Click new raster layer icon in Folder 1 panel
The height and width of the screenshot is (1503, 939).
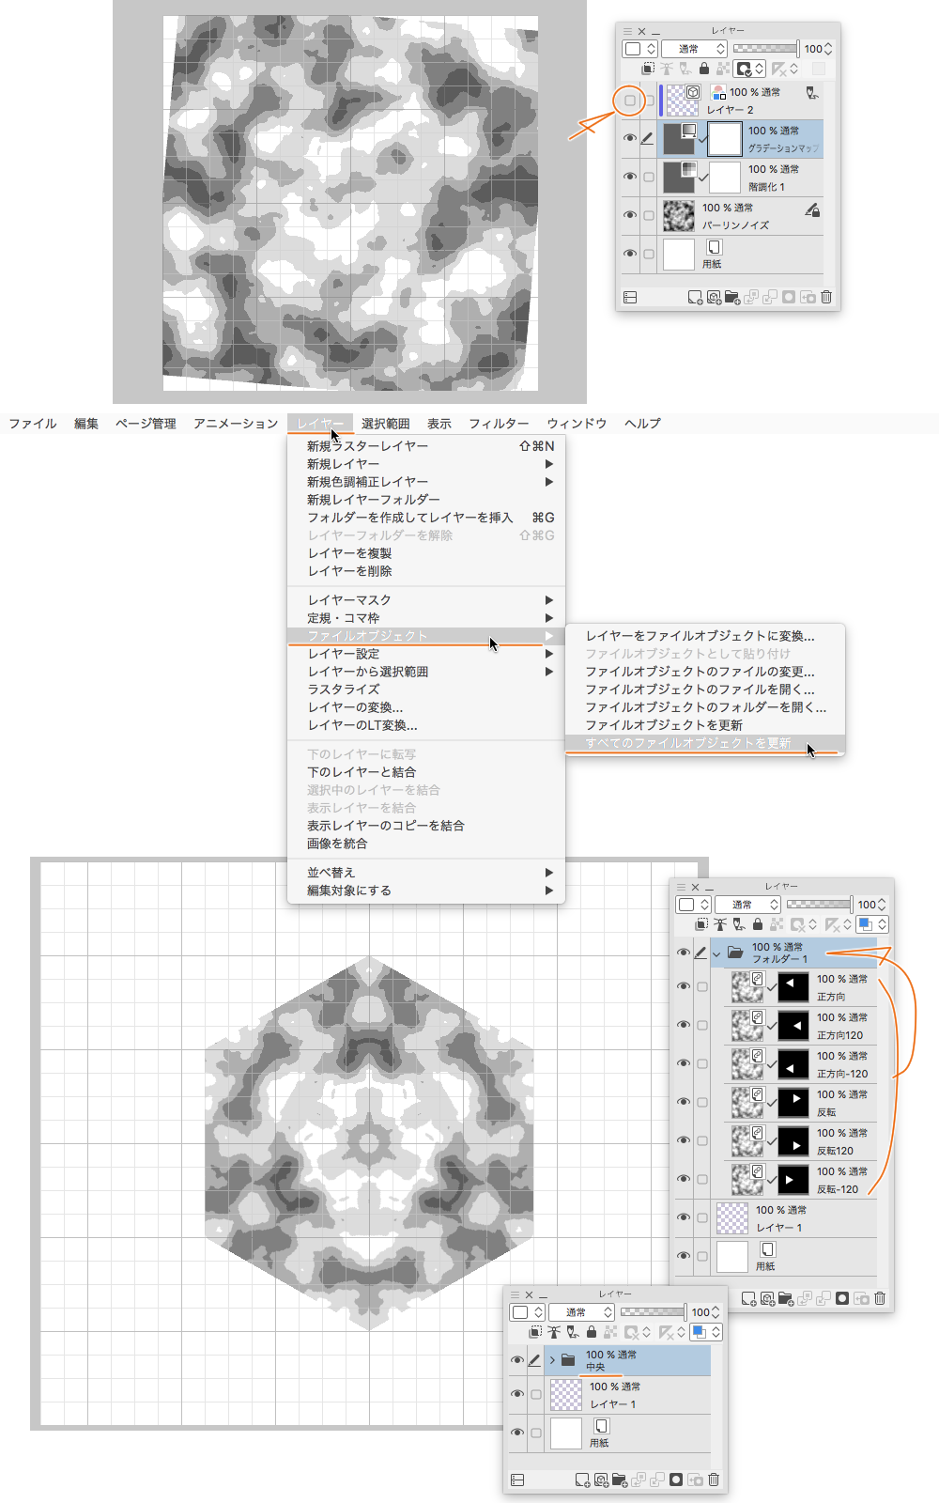749,1298
